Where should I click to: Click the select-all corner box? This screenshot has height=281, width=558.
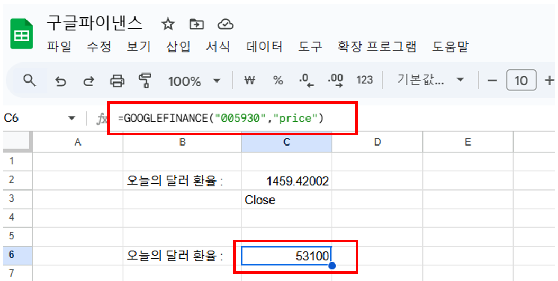17,142
